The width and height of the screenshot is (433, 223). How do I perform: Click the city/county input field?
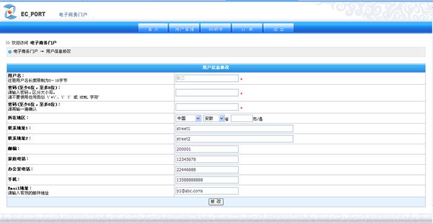click(x=242, y=118)
